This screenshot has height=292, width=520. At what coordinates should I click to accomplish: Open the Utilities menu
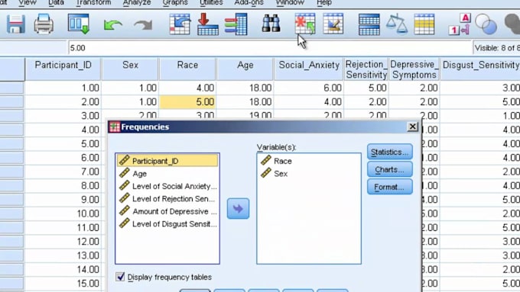[x=211, y=2]
